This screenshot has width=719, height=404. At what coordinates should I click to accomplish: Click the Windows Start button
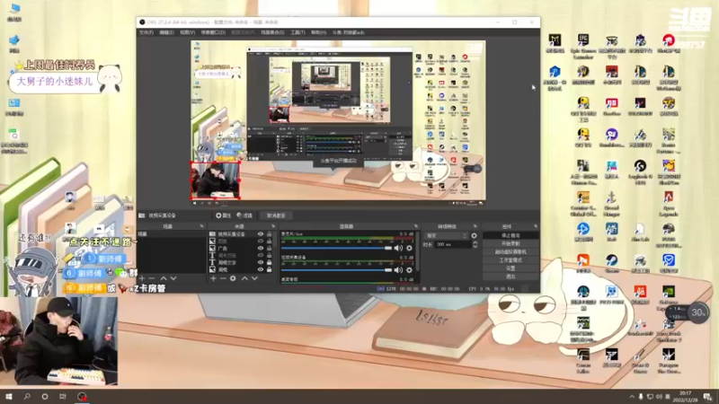(9, 396)
